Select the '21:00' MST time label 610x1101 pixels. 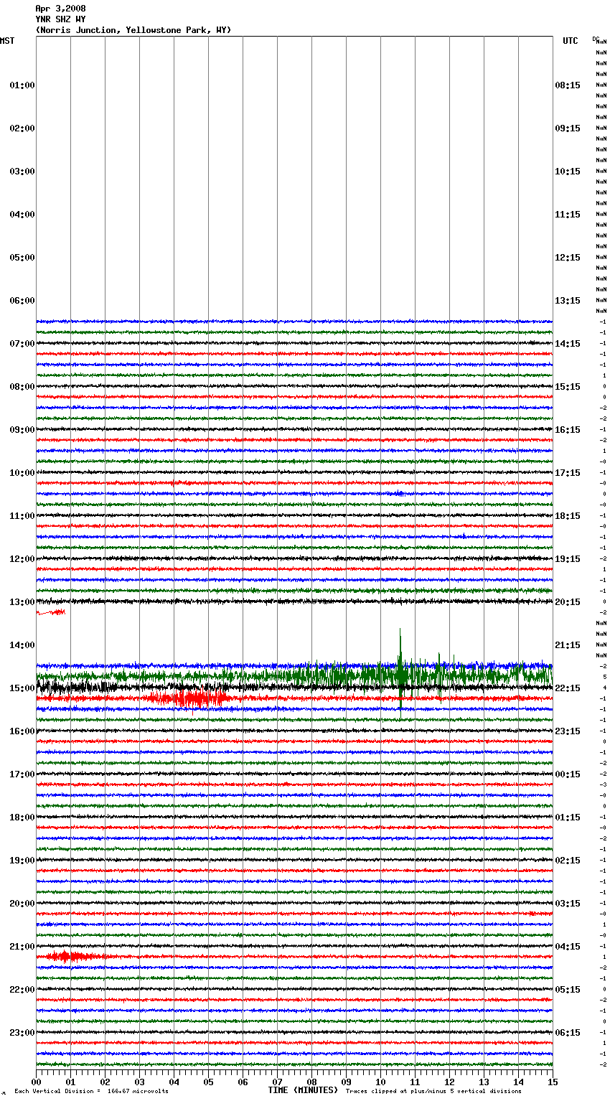(x=22, y=947)
